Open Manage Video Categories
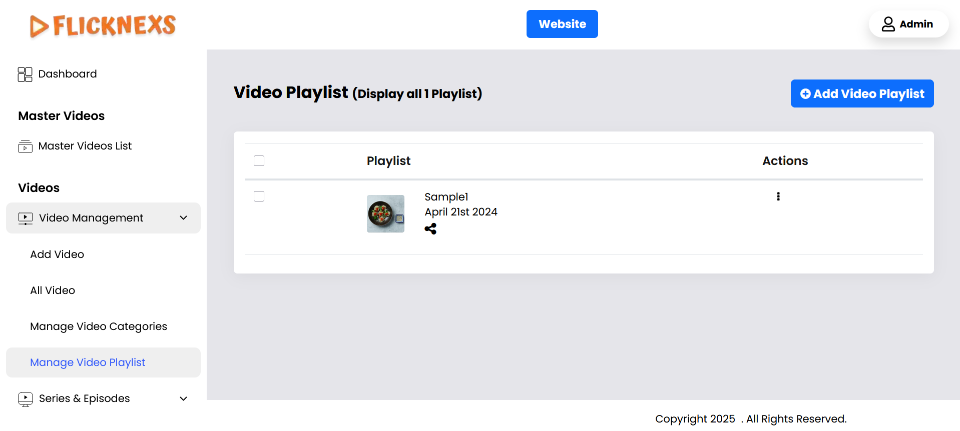 point(99,326)
